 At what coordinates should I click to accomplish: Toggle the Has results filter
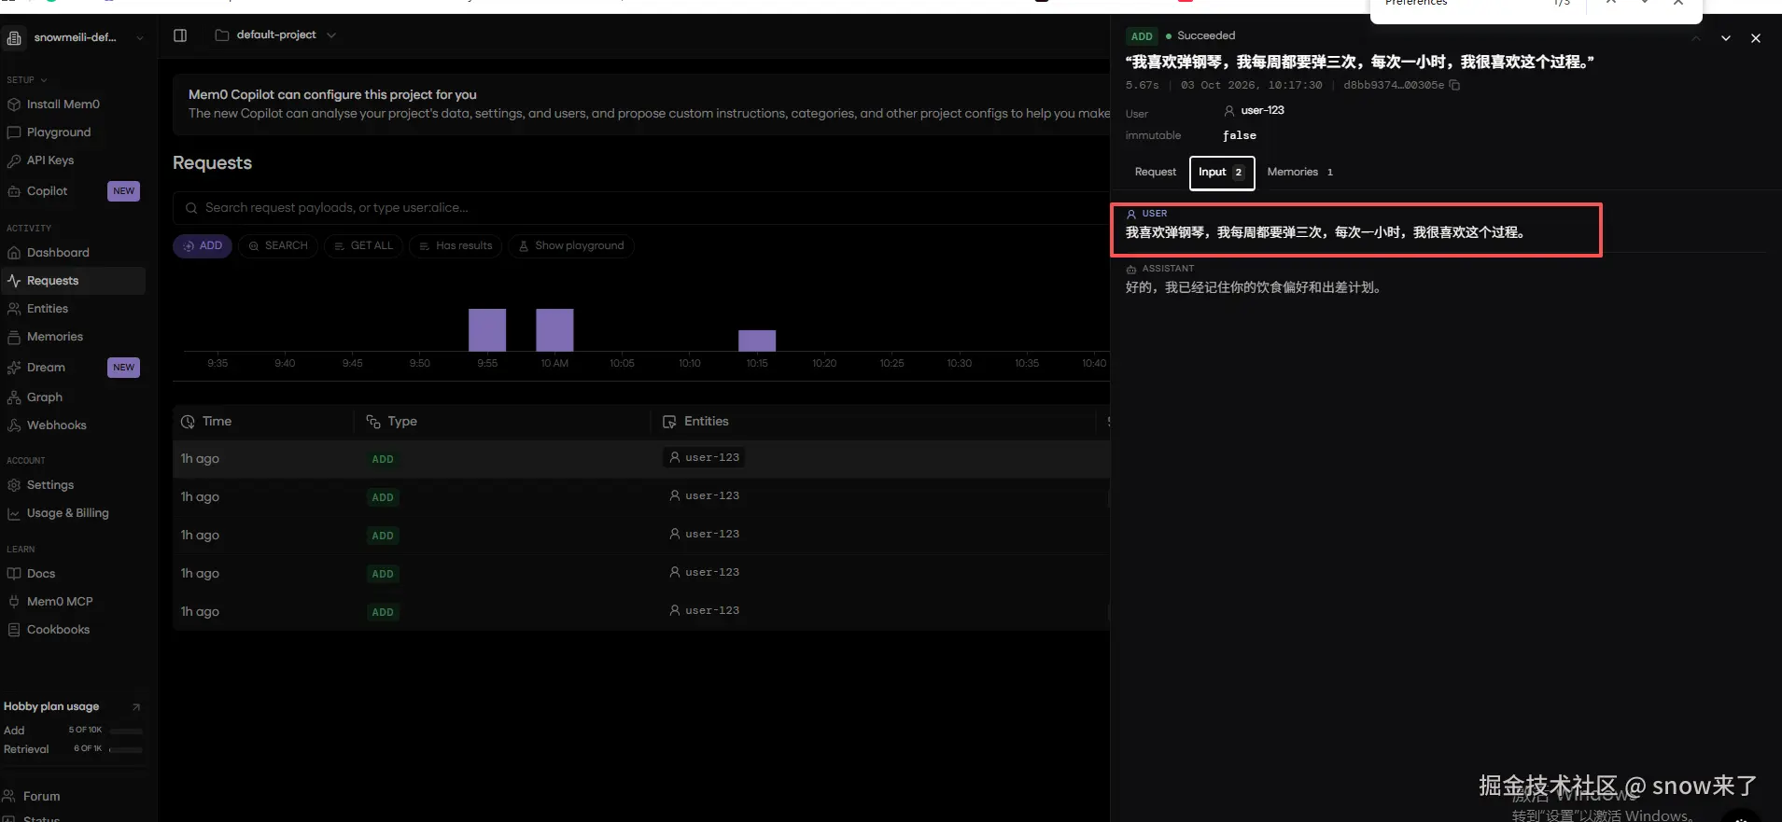pyautogui.click(x=456, y=246)
